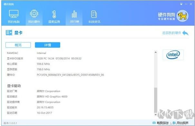Click the 显卡驱动 section heading
This screenshot has width=195, height=126.
pyautogui.click(x=14, y=86)
